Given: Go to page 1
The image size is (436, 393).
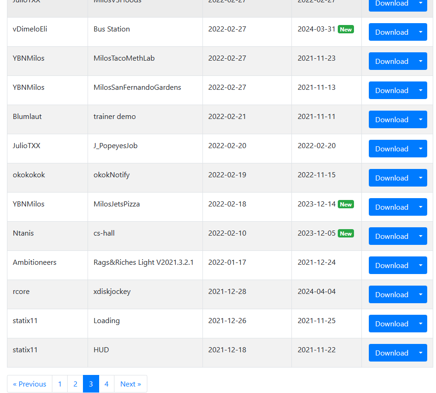Looking at the screenshot, I should coord(60,384).
